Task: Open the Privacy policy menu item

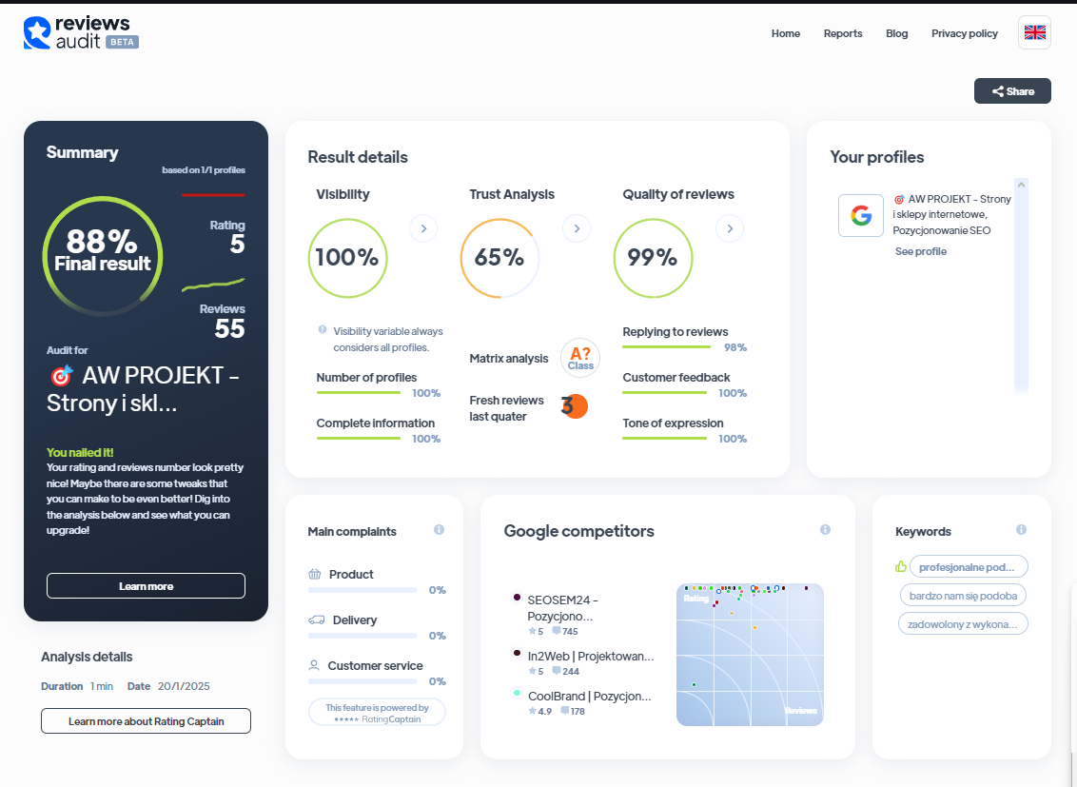Action: click(x=965, y=33)
